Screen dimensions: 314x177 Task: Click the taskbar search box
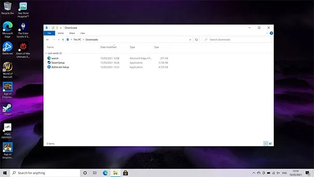[x=45, y=173]
